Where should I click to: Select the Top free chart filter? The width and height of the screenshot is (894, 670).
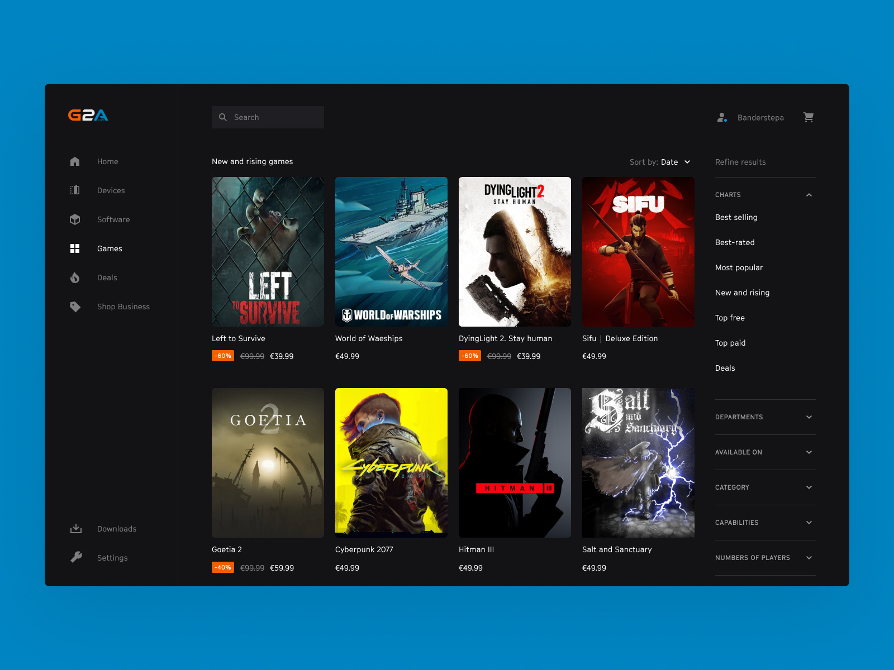[x=730, y=318]
